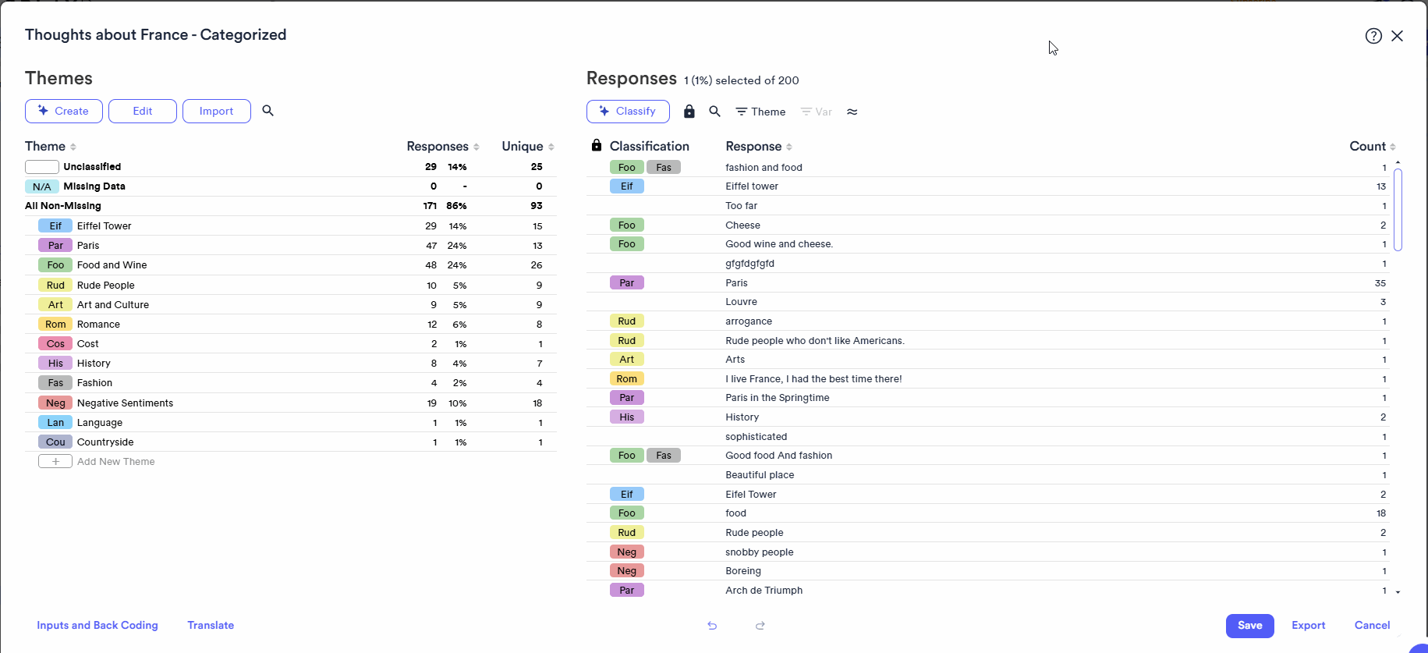The width and height of the screenshot is (1428, 653).
Task: Click the Fas tag of Fashion theme
Action: [55, 383]
